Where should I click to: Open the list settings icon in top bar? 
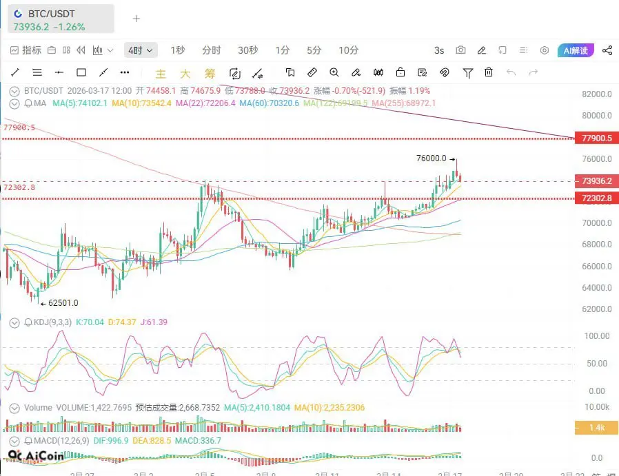tap(523, 50)
